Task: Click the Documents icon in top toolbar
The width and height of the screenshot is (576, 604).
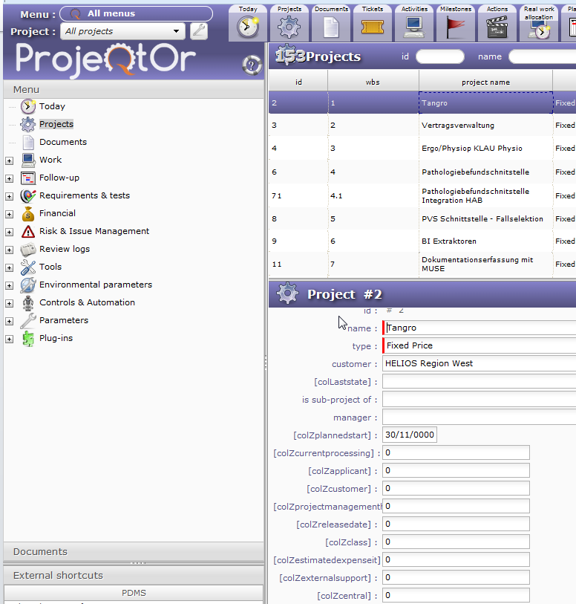Action: 331,26
